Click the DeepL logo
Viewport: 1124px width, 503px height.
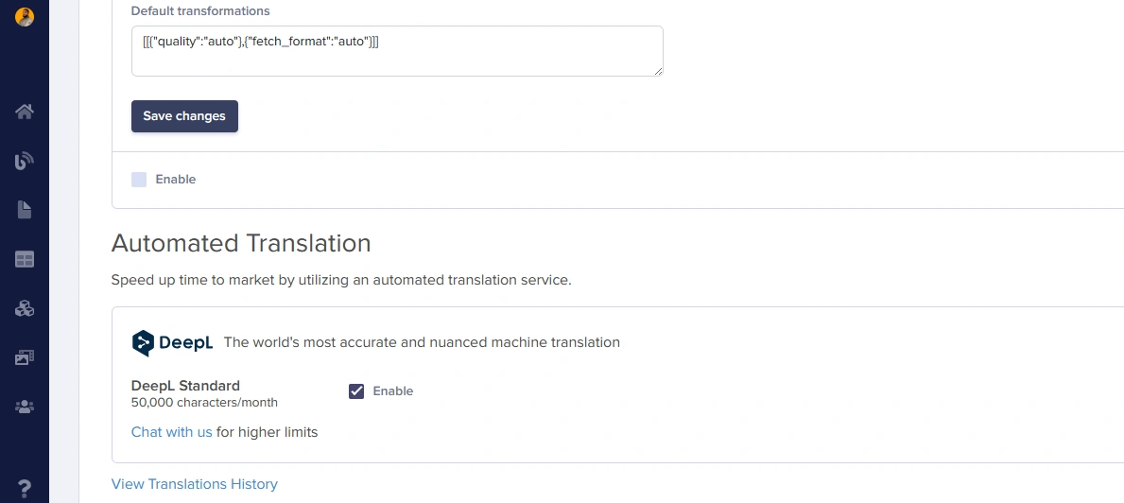point(172,342)
